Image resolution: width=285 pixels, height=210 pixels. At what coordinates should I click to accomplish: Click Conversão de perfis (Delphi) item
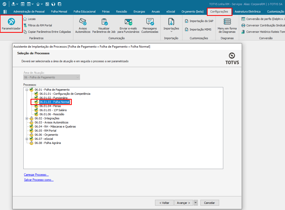coord(263,19)
